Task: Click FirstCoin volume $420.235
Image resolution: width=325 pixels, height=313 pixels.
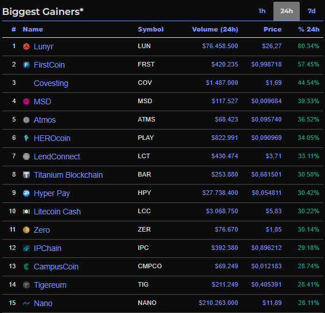Action: [225, 64]
